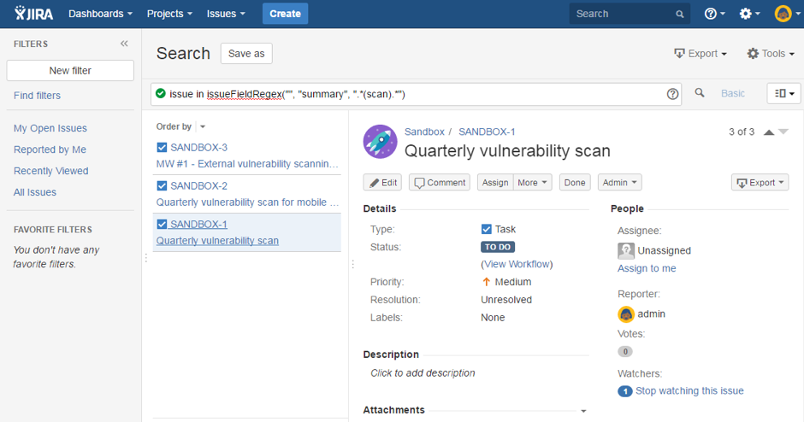Open Sandbox project breadcrumb link
The width and height of the screenshot is (804, 422).
[424, 132]
